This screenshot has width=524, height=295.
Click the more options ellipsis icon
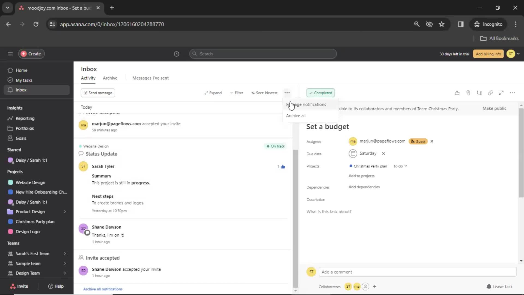pos(287,93)
